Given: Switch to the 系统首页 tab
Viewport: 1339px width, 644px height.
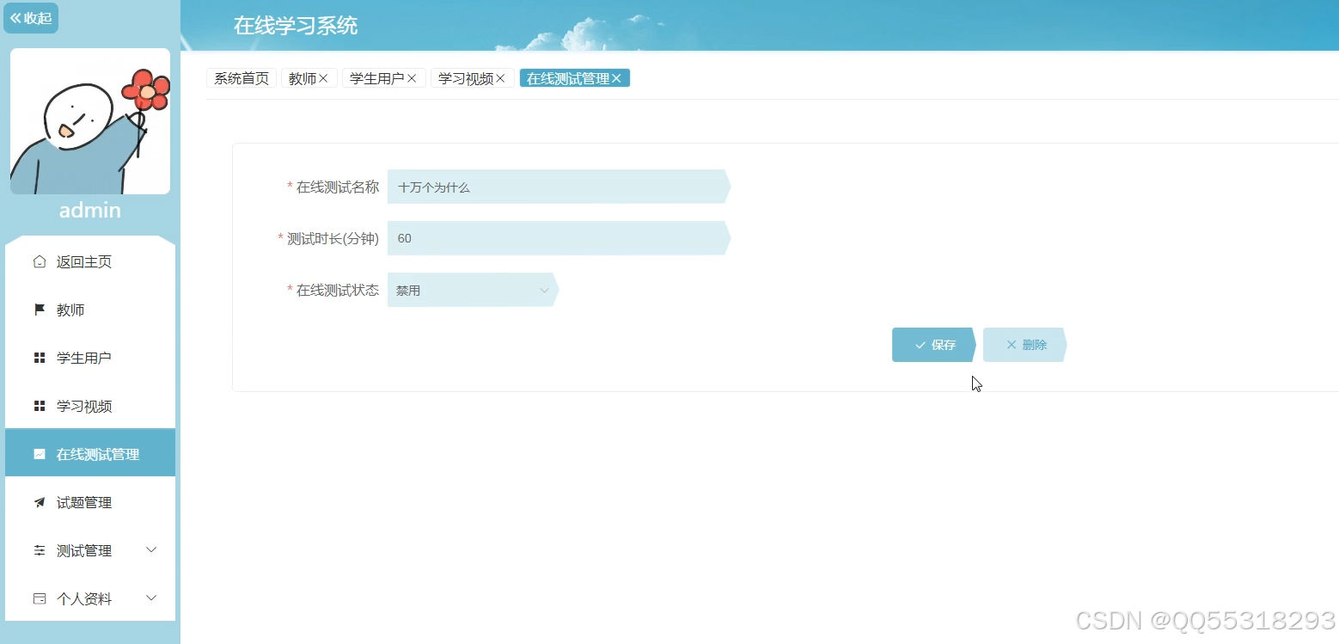Looking at the screenshot, I should click(x=240, y=77).
